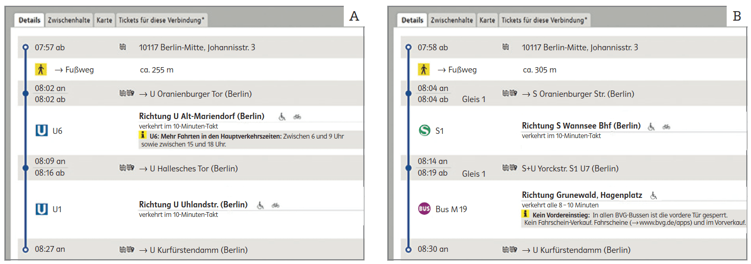Select the Details tab in panel B
751x264 pixels.
click(x=413, y=21)
